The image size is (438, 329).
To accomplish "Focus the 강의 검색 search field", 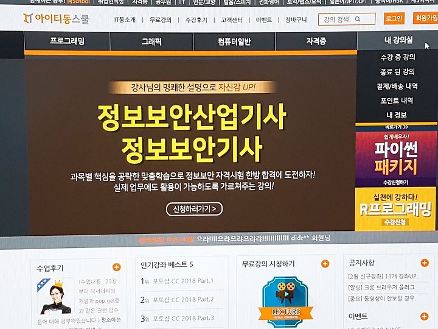I will click(x=347, y=19).
